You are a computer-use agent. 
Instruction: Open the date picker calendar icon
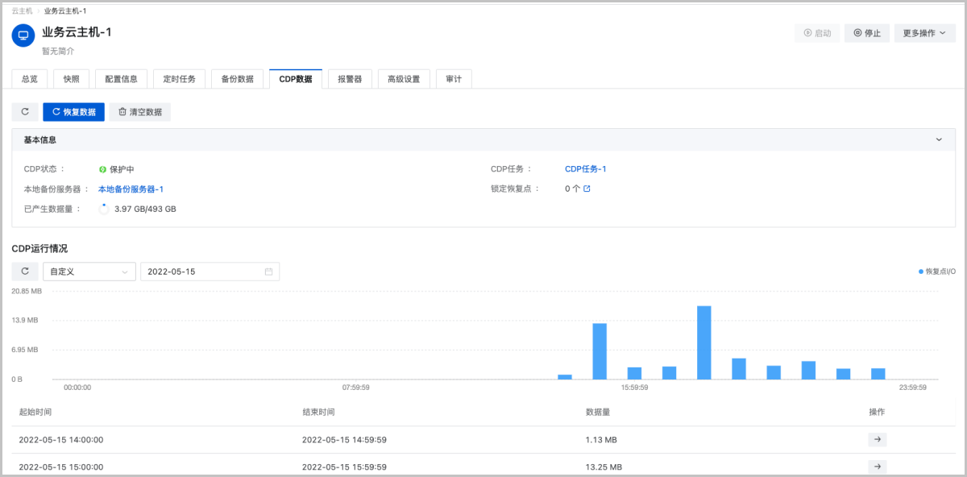point(269,271)
